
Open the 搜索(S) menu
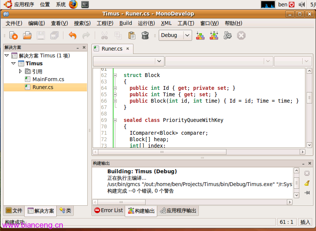tap(82, 23)
